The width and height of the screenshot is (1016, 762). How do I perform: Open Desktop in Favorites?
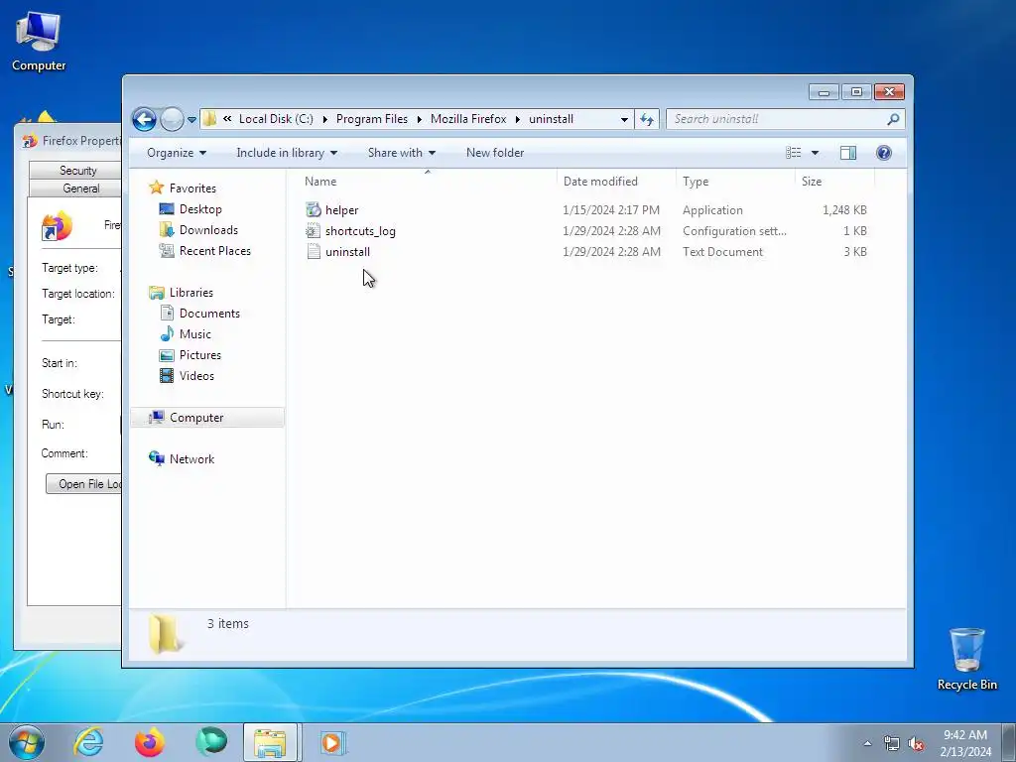click(x=200, y=209)
